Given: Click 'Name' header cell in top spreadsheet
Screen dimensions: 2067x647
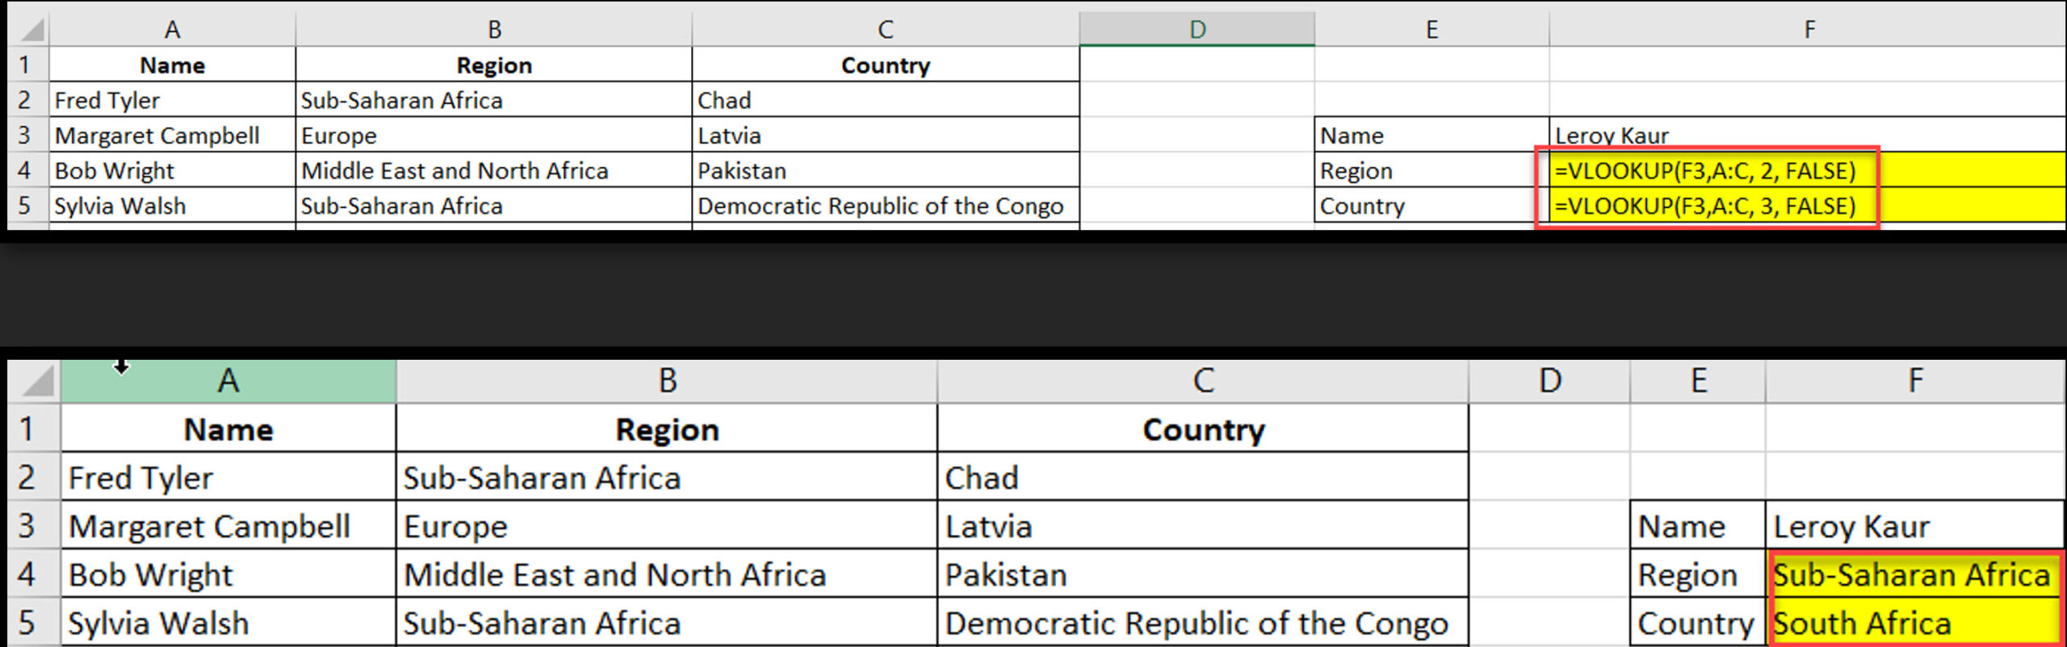Looking at the screenshot, I should tap(172, 65).
